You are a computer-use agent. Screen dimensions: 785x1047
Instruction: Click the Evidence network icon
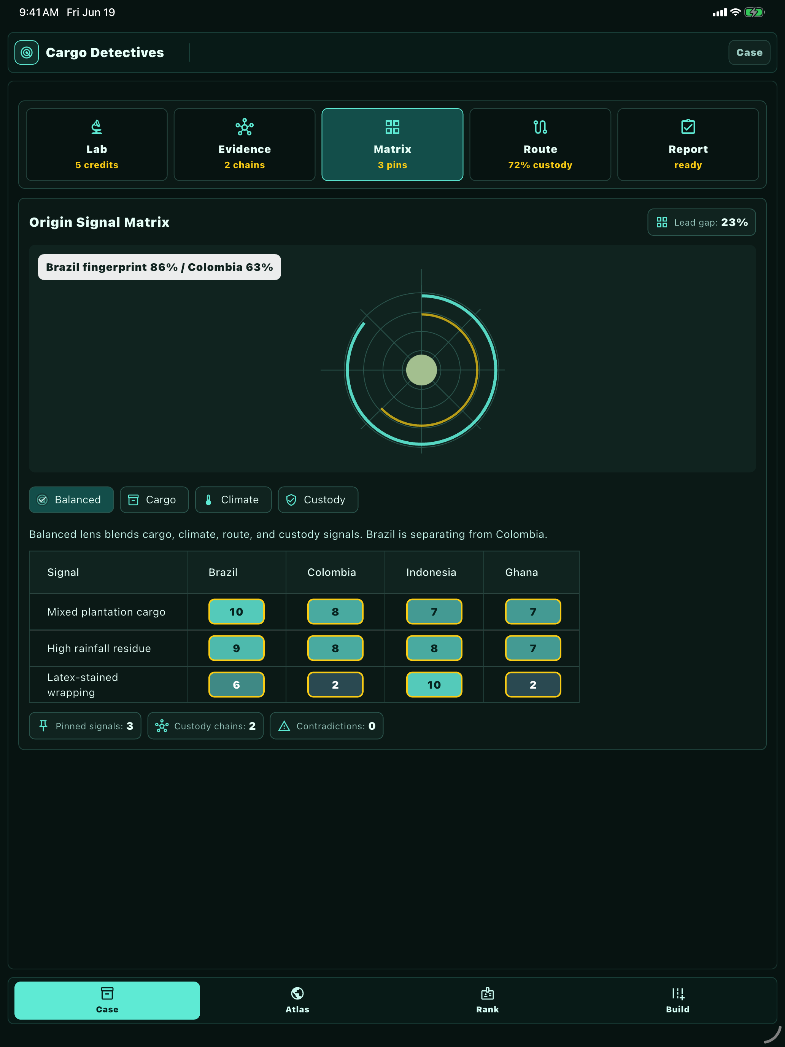tap(245, 127)
